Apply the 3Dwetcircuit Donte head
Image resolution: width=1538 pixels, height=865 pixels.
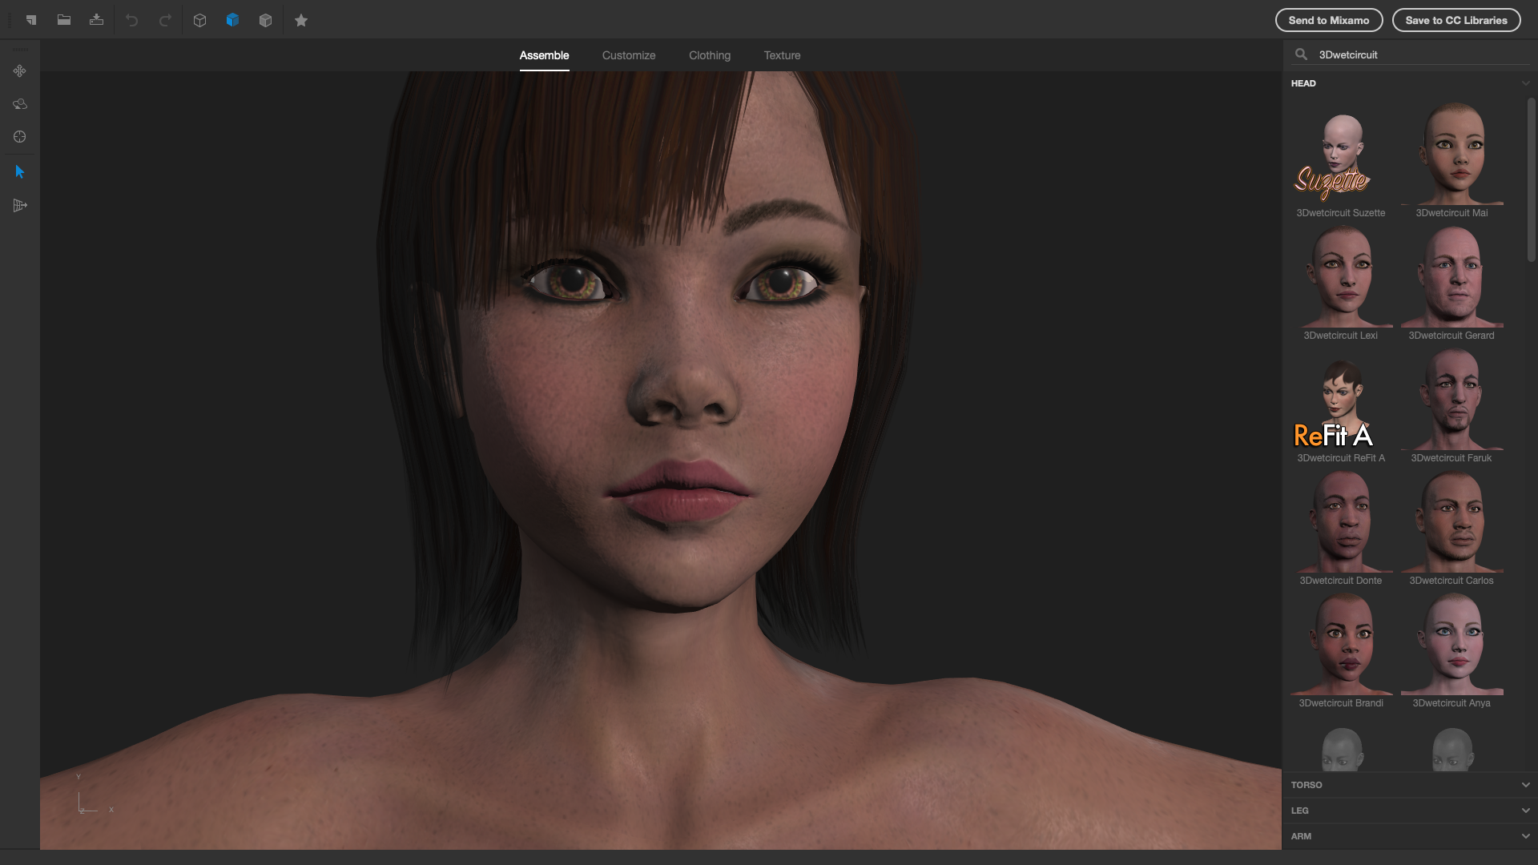pos(1341,528)
